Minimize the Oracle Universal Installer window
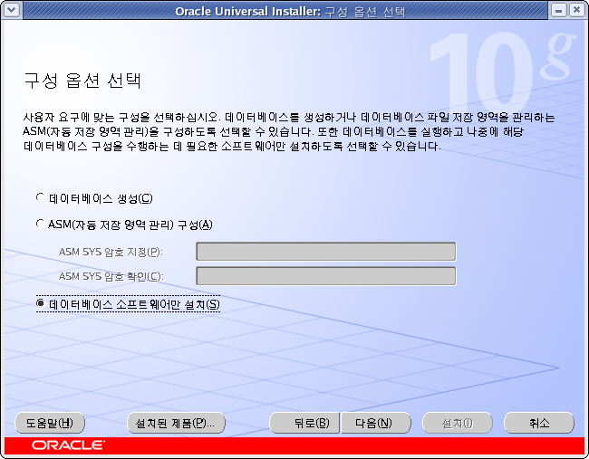 (558, 10)
